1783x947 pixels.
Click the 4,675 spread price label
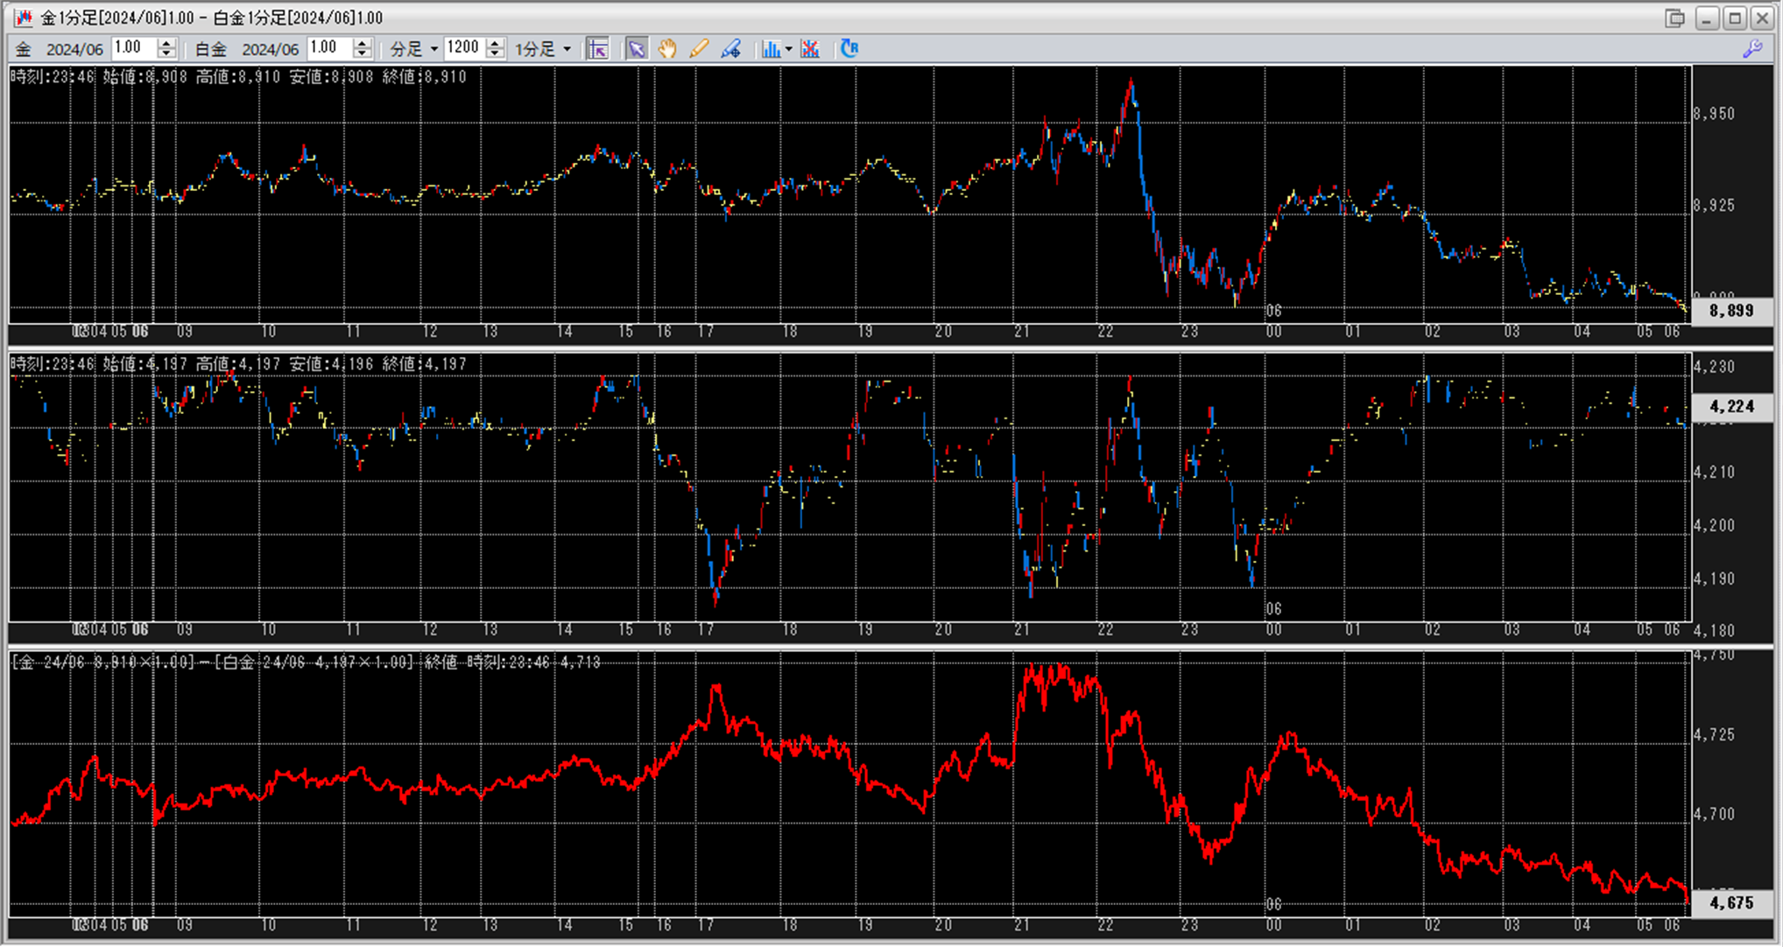pyautogui.click(x=1730, y=903)
